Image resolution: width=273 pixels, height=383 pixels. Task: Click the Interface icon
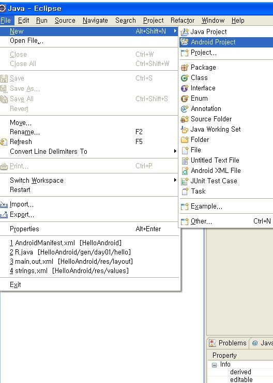(x=185, y=88)
